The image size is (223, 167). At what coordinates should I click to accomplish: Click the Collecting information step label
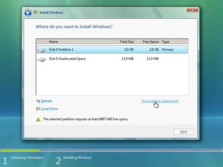click(27, 158)
